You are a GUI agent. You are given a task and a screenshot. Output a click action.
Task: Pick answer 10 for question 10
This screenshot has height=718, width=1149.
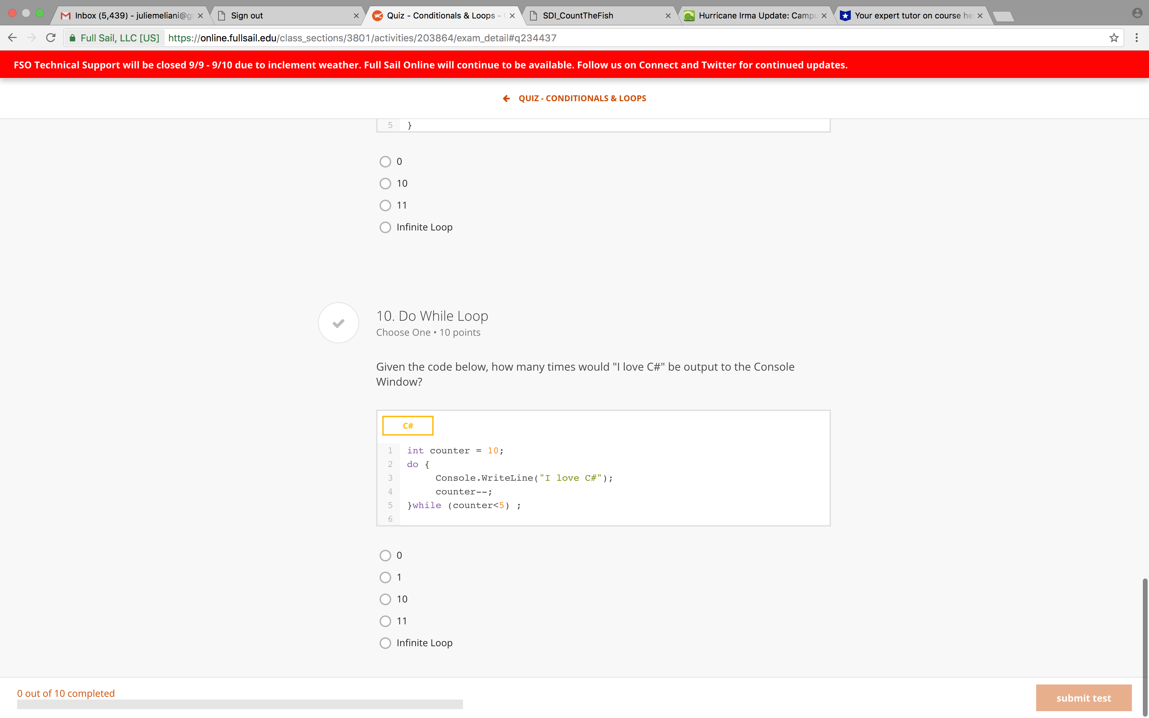click(x=385, y=599)
